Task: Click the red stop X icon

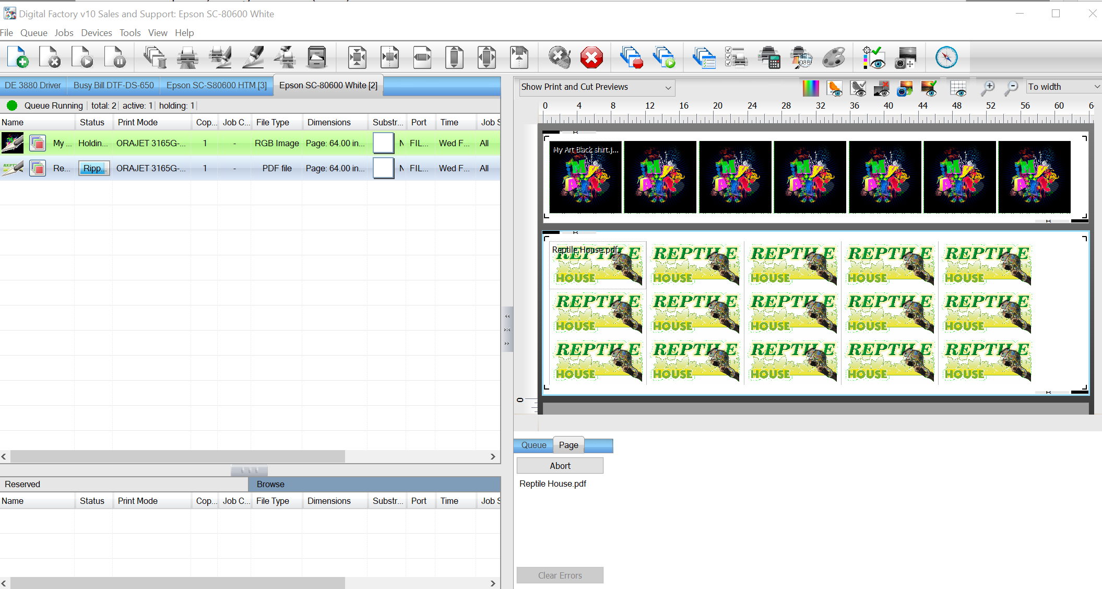Action: (592, 57)
